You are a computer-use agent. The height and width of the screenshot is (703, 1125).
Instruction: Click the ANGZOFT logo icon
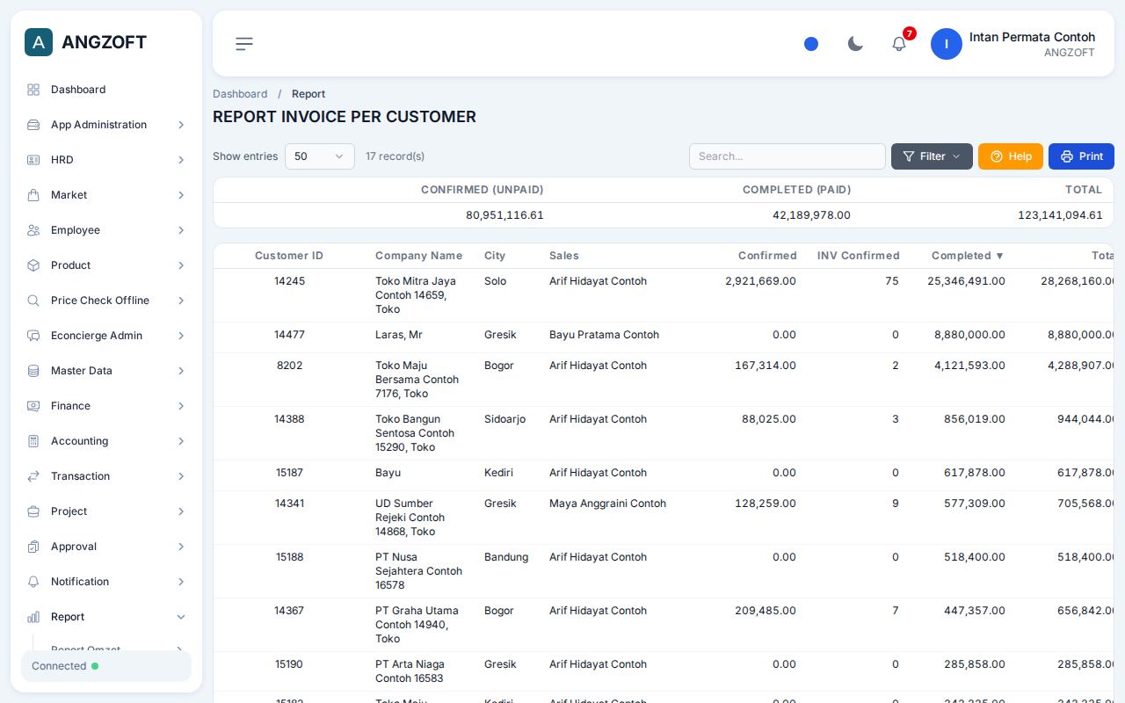pyautogui.click(x=39, y=42)
